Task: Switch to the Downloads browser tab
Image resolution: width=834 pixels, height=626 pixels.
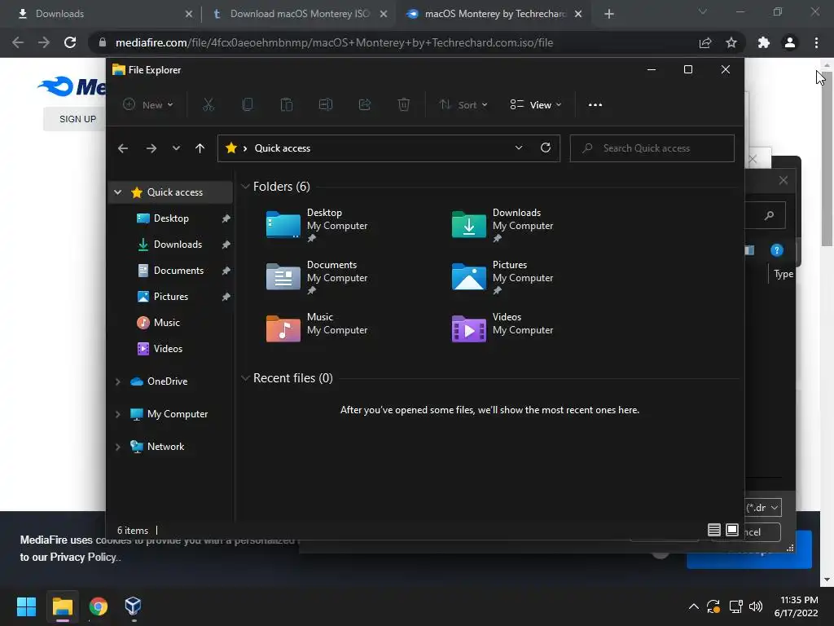Action: (x=101, y=14)
